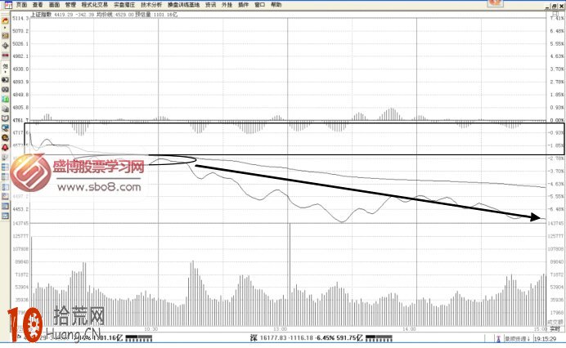Screen dimensions: 566x348
Task: Open the 实盘擂庄 menu
Action: pos(124,5)
